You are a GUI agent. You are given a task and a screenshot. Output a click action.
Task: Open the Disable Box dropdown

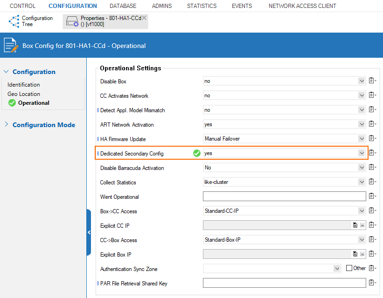(362, 81)
